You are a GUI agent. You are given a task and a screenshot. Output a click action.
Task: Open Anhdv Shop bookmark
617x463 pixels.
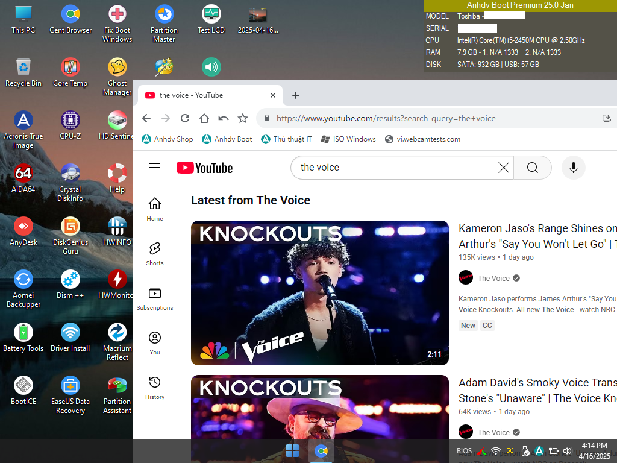tap(168, 139)
